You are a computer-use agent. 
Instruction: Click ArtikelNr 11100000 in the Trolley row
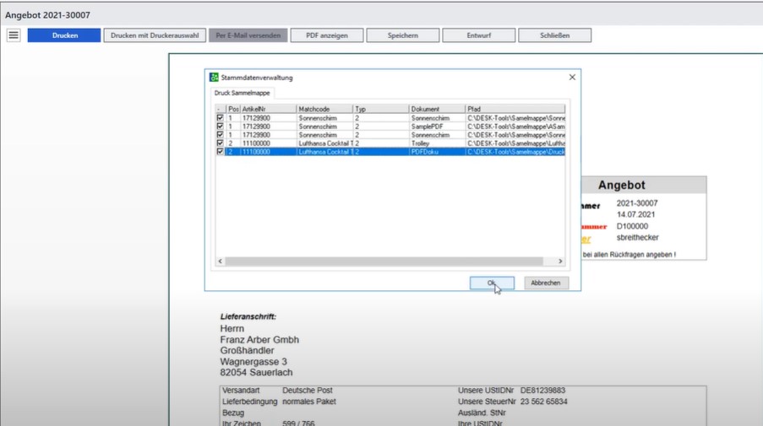[268, 143]
